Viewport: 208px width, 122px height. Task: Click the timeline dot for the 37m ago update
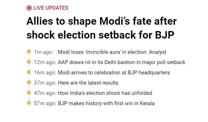point(29,82)
